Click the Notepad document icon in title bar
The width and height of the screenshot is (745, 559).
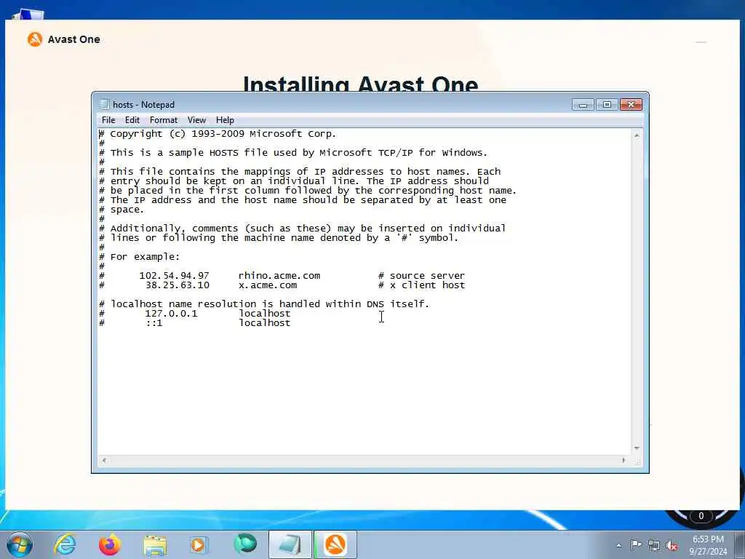tap(104, 105)
